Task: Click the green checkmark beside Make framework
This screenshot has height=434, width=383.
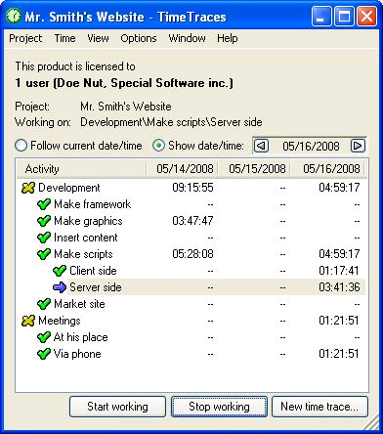Action: 44,204
